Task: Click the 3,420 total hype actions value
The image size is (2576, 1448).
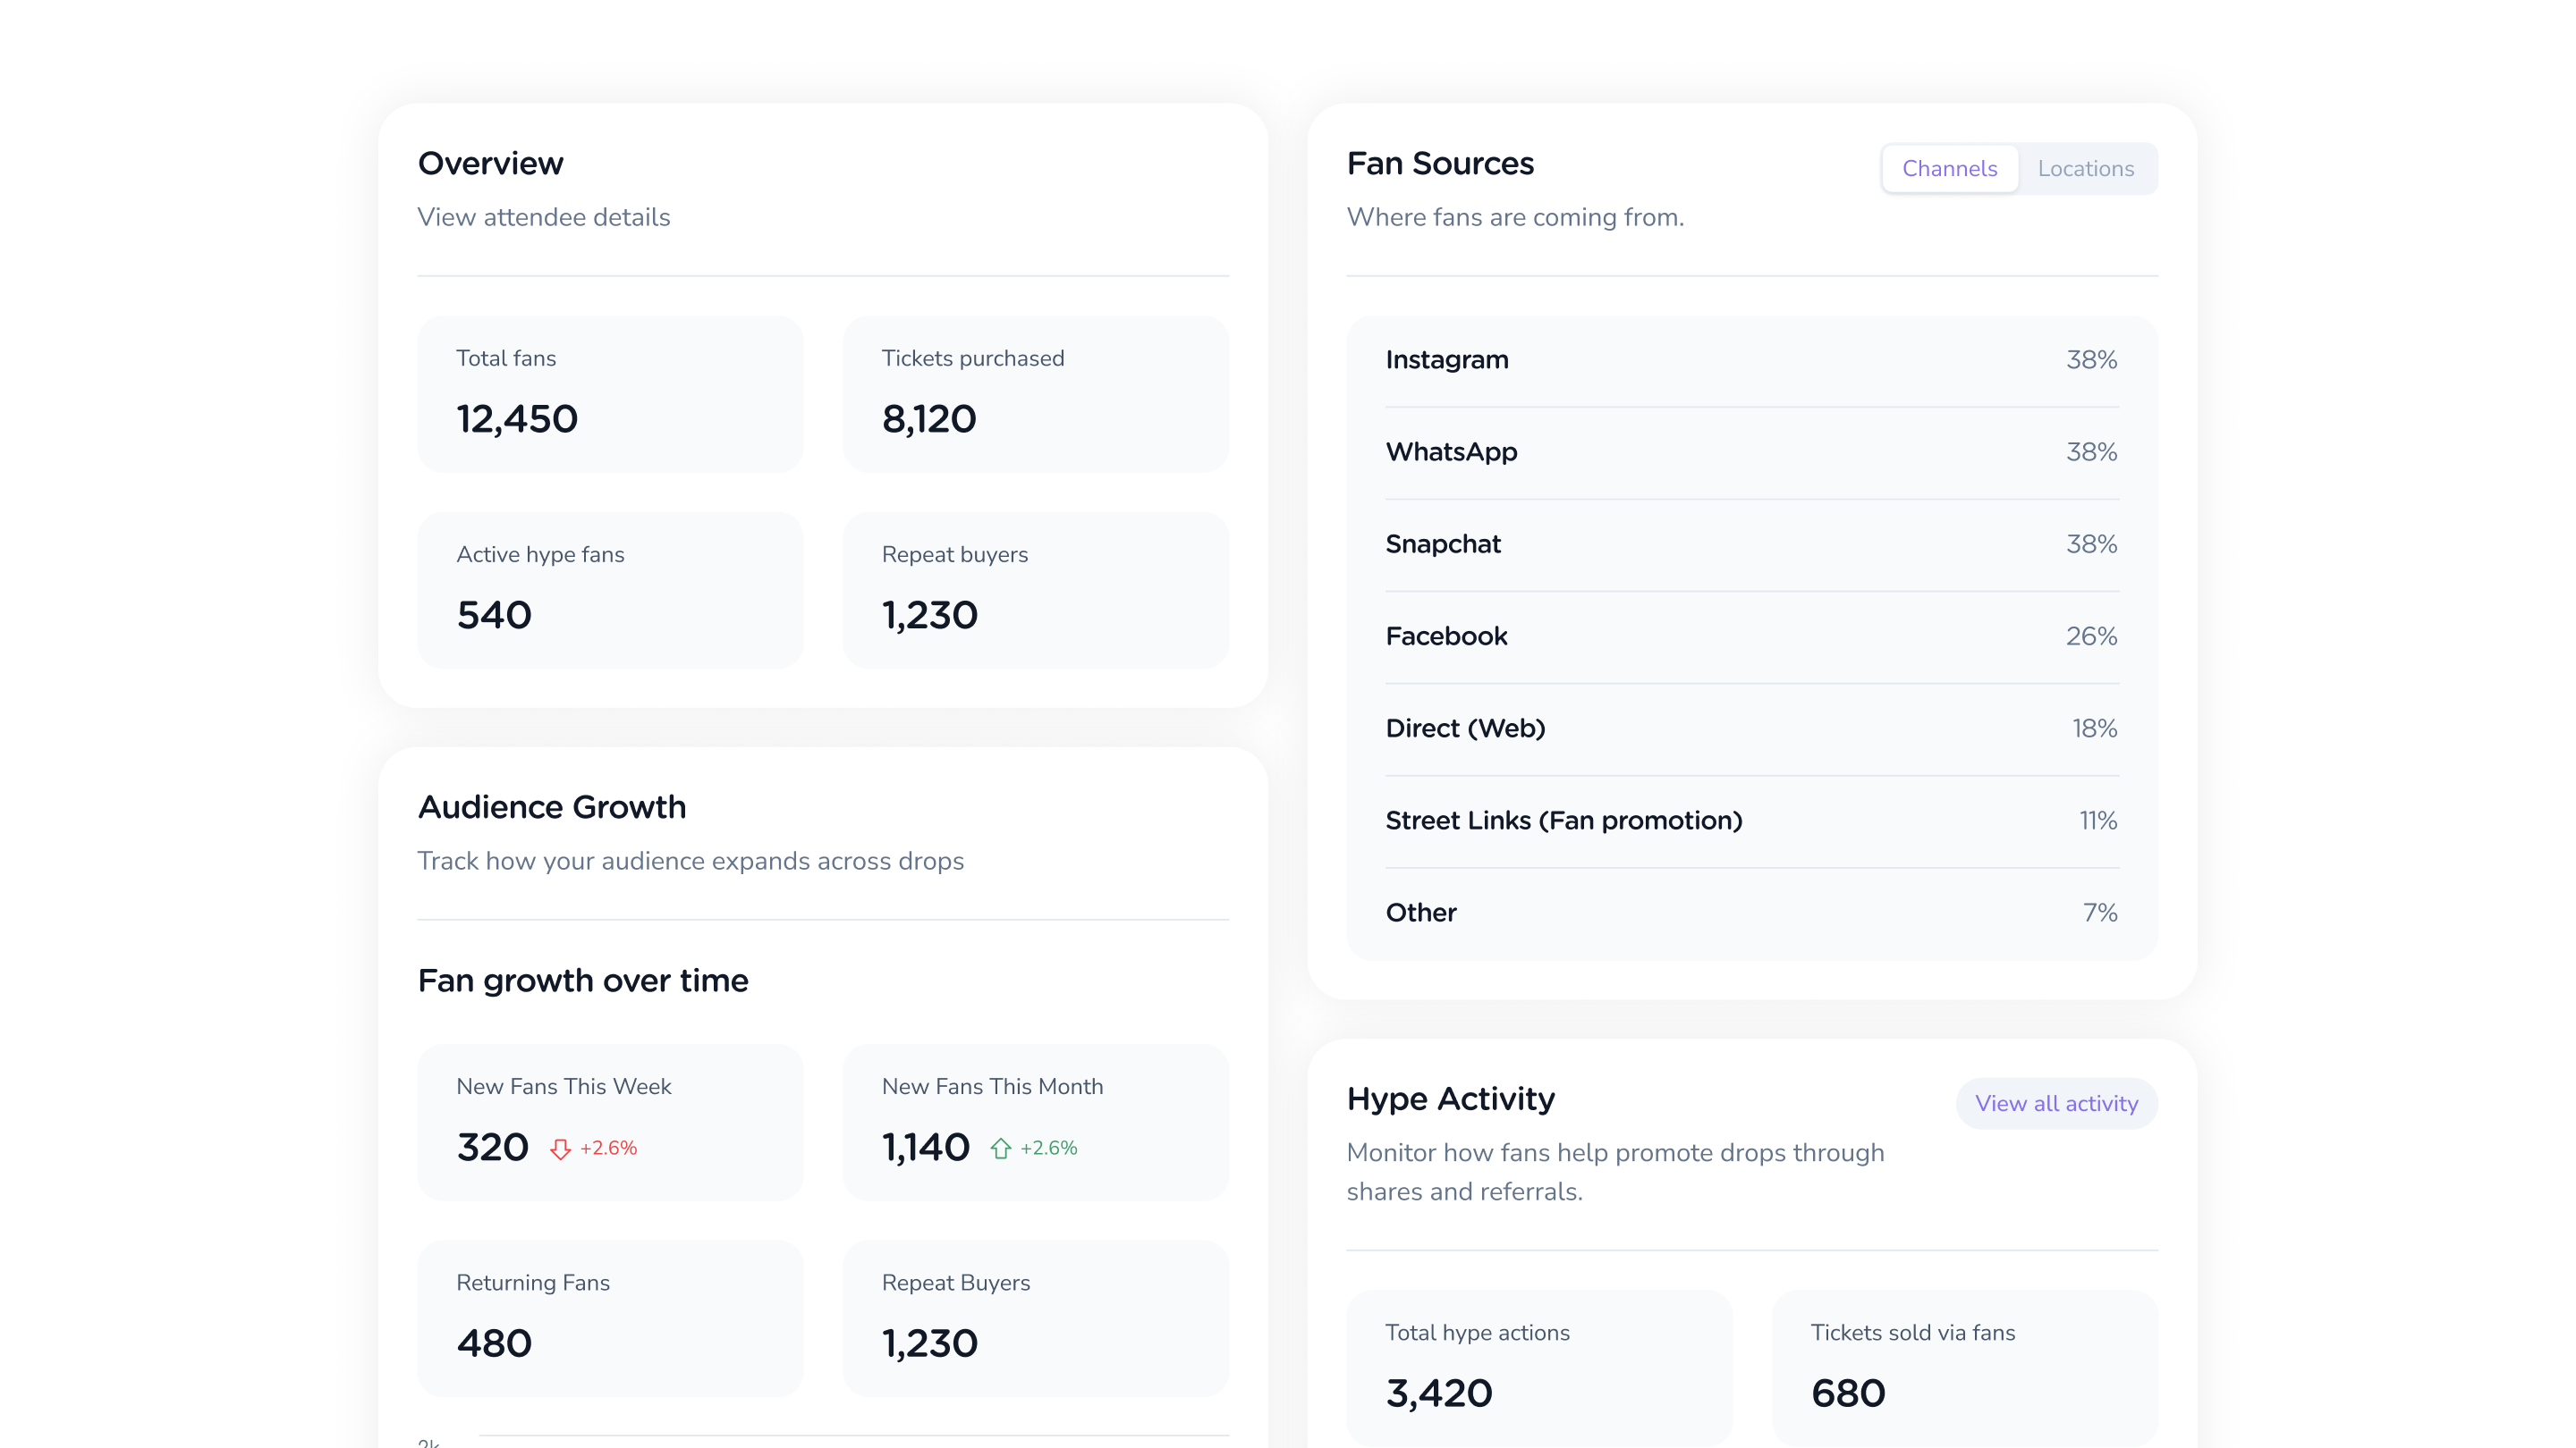Action: click(1439, 1393)
